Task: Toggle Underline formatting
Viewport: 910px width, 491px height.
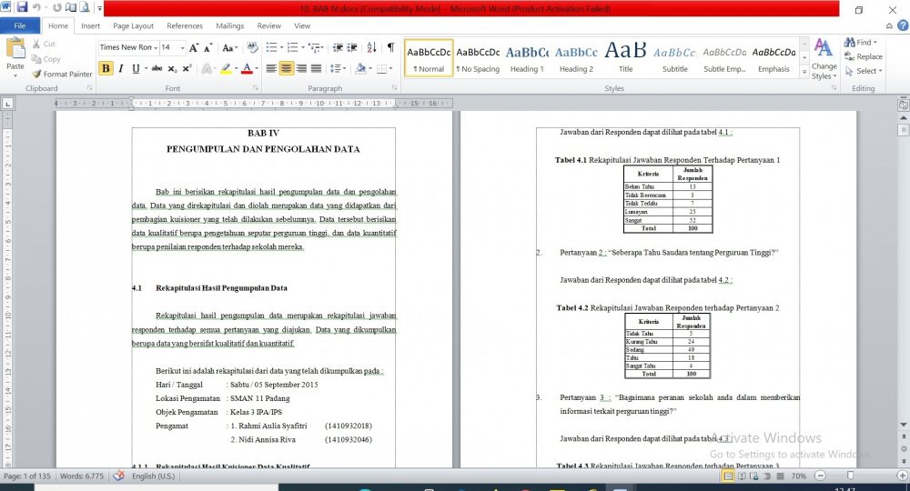Action: tap(136, 68)
